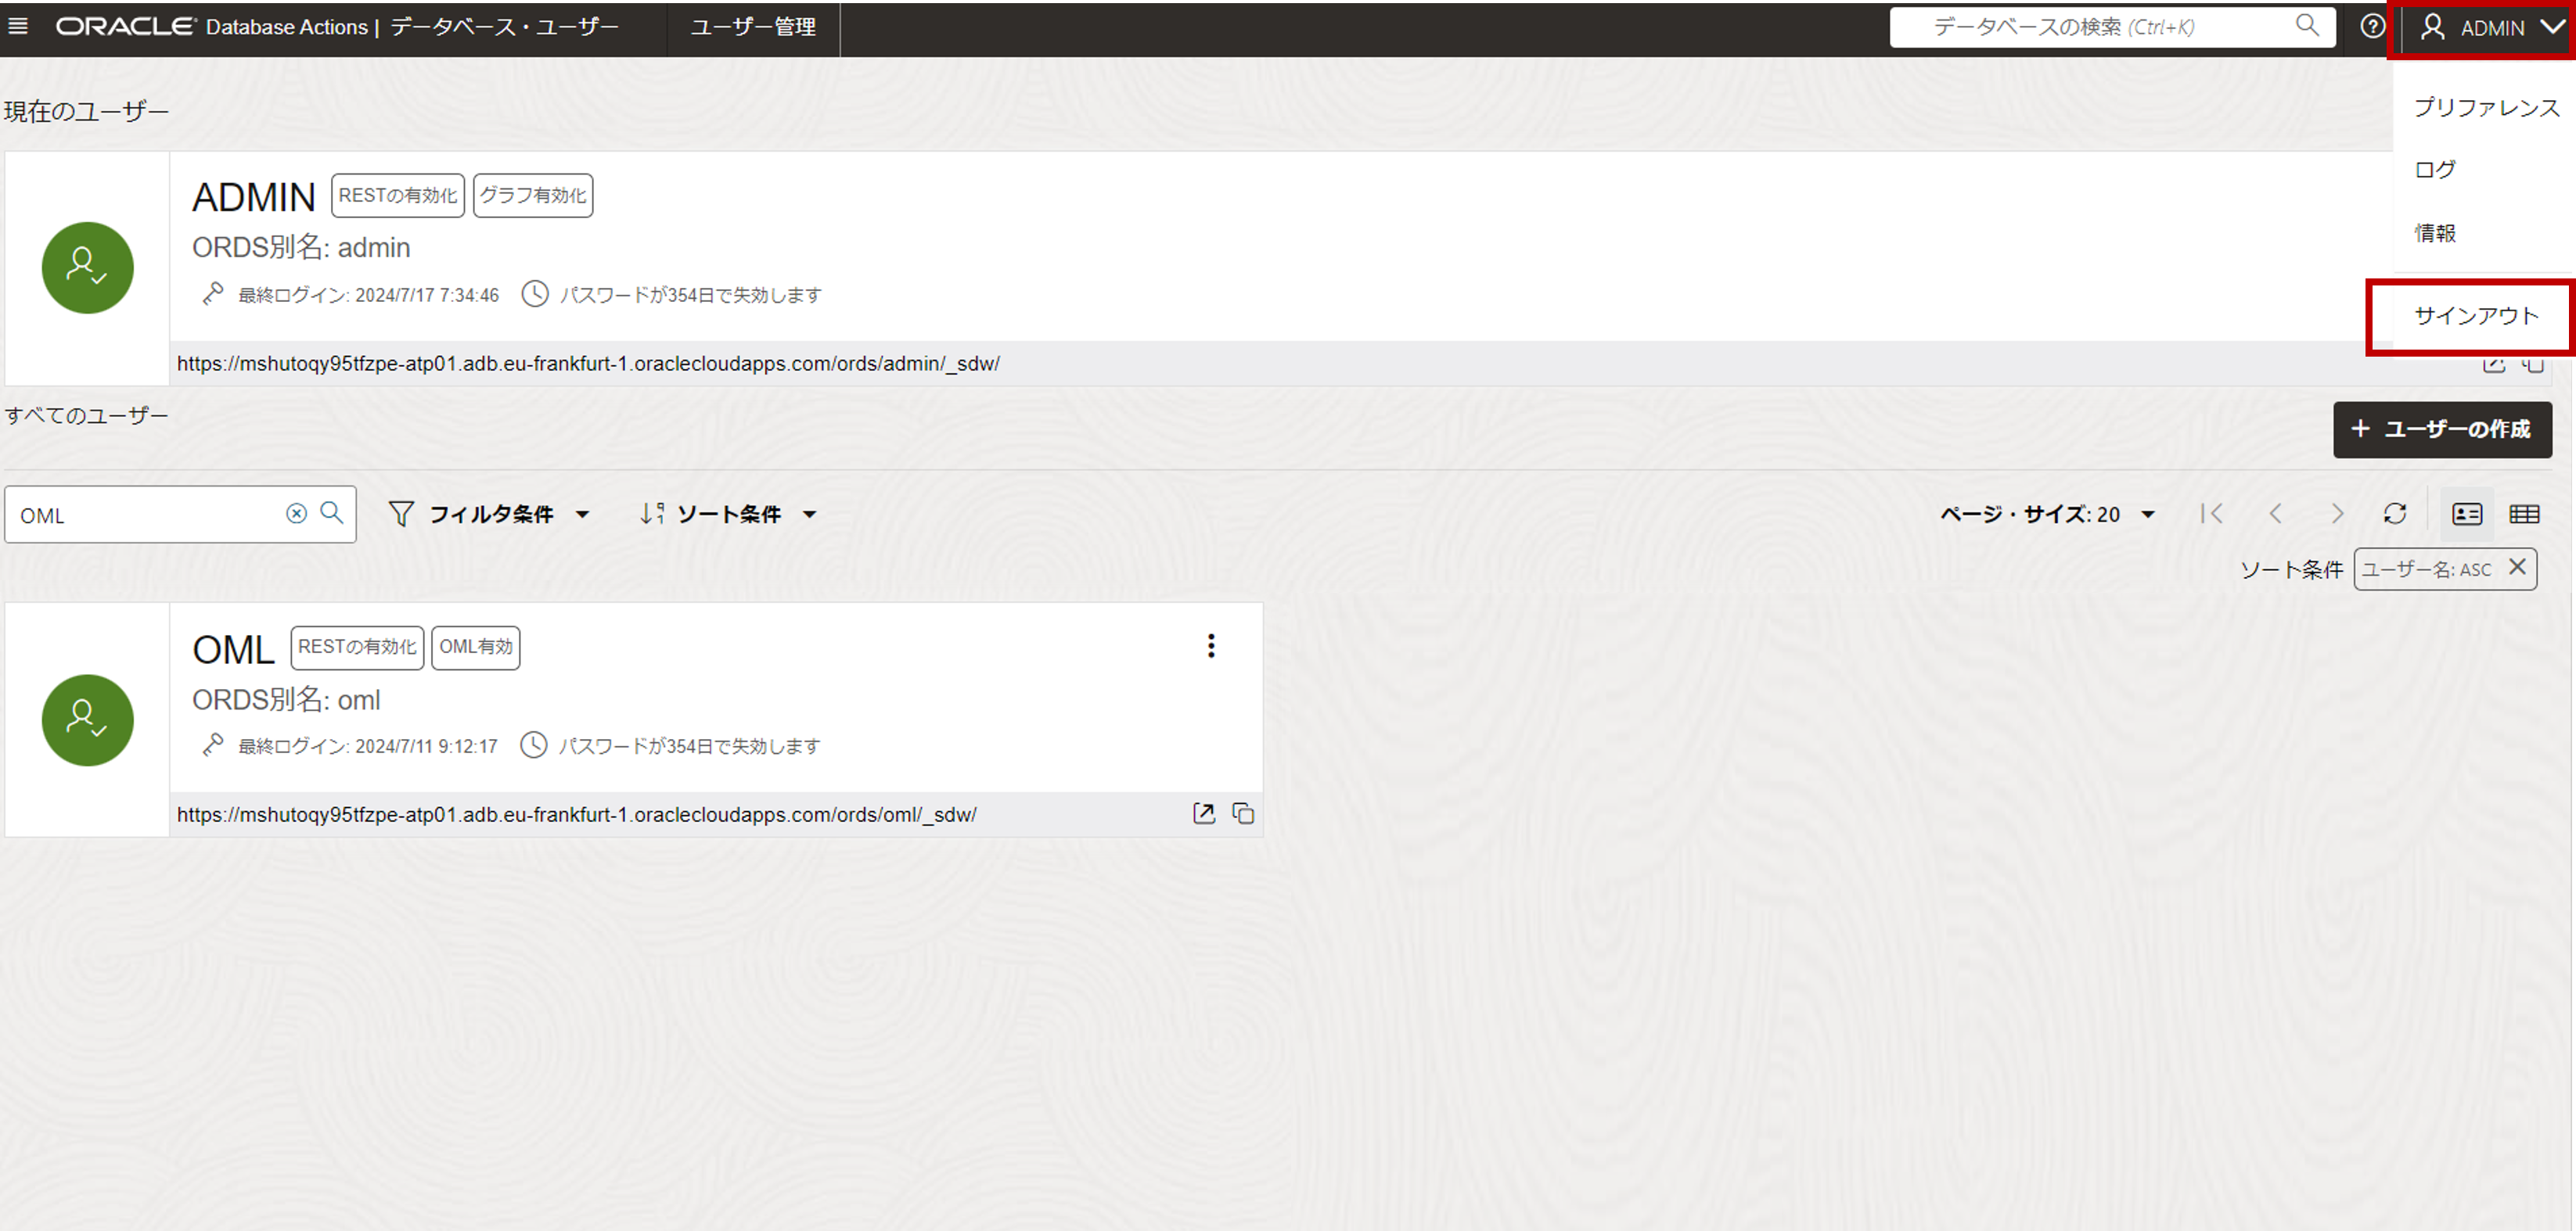This screenshot has width=2576, height=1231.
Task: Remove the ユーザー名: ASC sort chip
Action: coord(2517,568)
